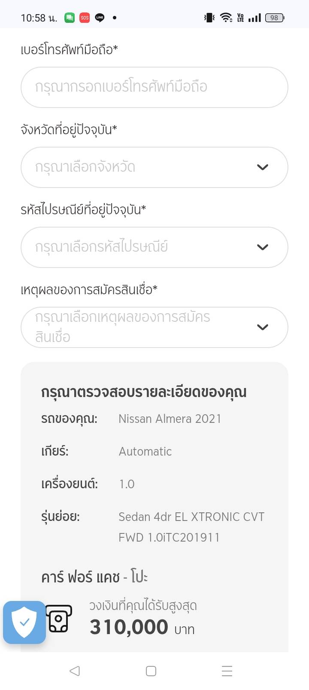This screenshot has width=309, height=690.
Task: Tap the LINE notification icon
Action: pos(100,18)
